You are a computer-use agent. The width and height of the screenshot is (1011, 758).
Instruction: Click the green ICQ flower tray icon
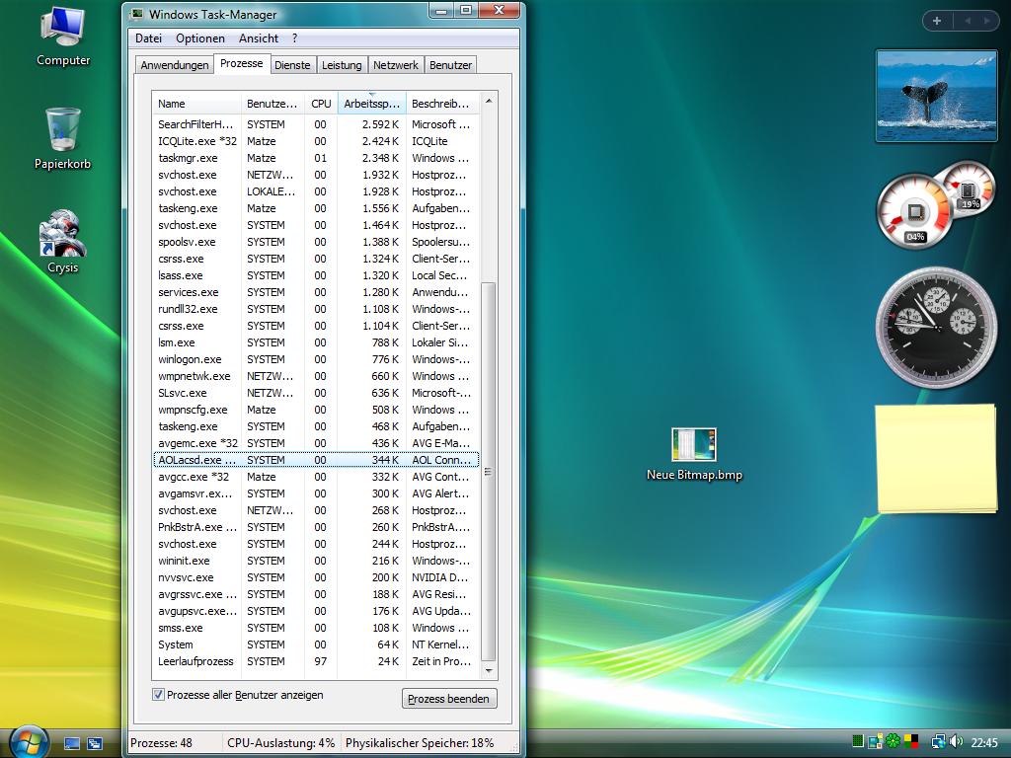(893, 741)
